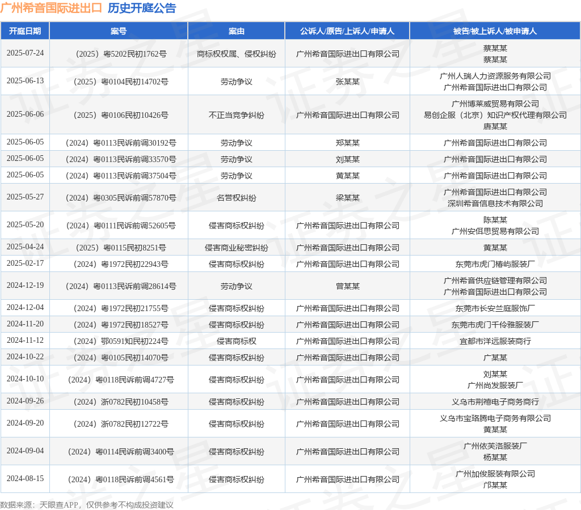Click the defendant 义乌市荆禧电子商务商行
581x510 pixels.
[495, 402]
